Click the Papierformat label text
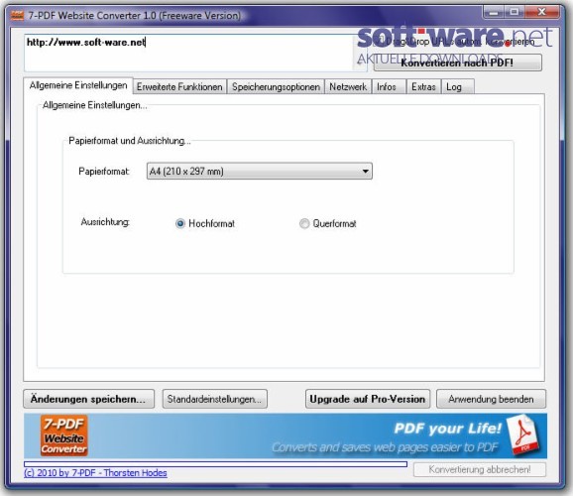This screenshot has width=573, height=496. (x=104, y=172)
